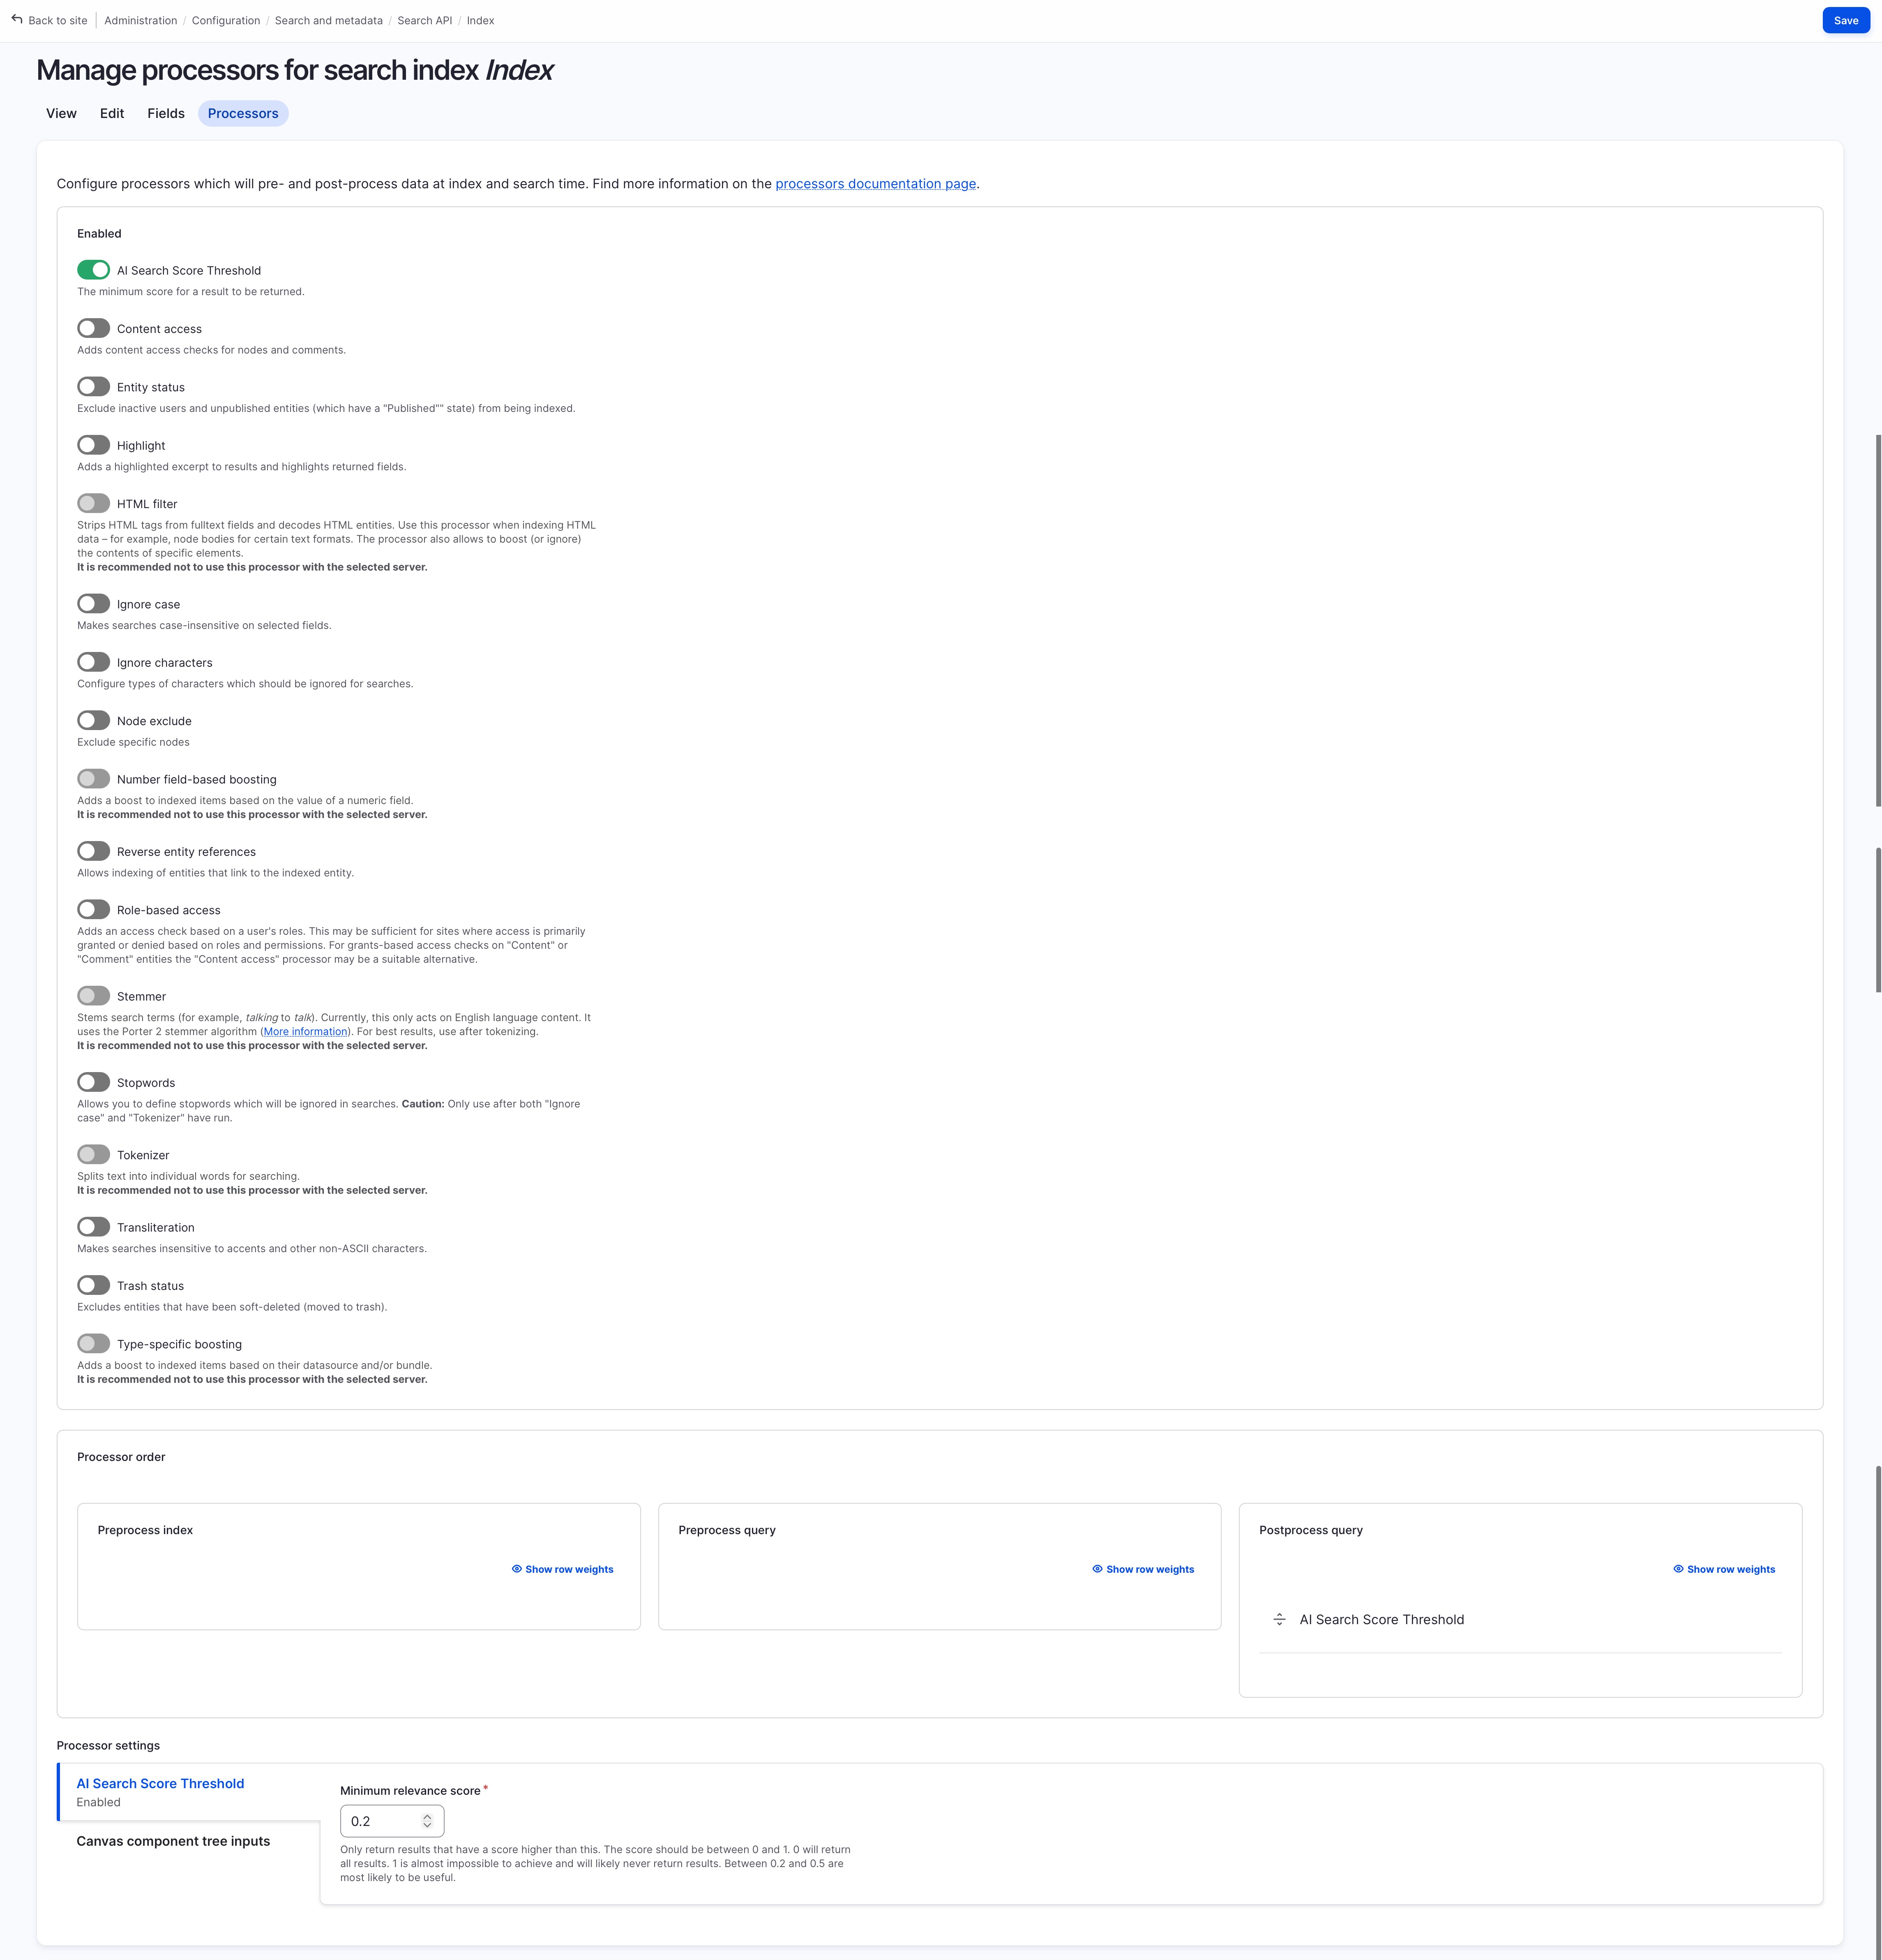Open Canvas component tree inputs settings tab

173,1841
